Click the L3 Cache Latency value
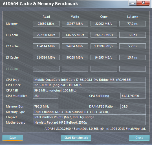Screen dimensions: 152x145 [x=133, y=57]
